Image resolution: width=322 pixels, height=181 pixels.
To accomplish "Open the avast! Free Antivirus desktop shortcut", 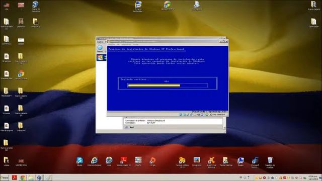I will (211, 162).
